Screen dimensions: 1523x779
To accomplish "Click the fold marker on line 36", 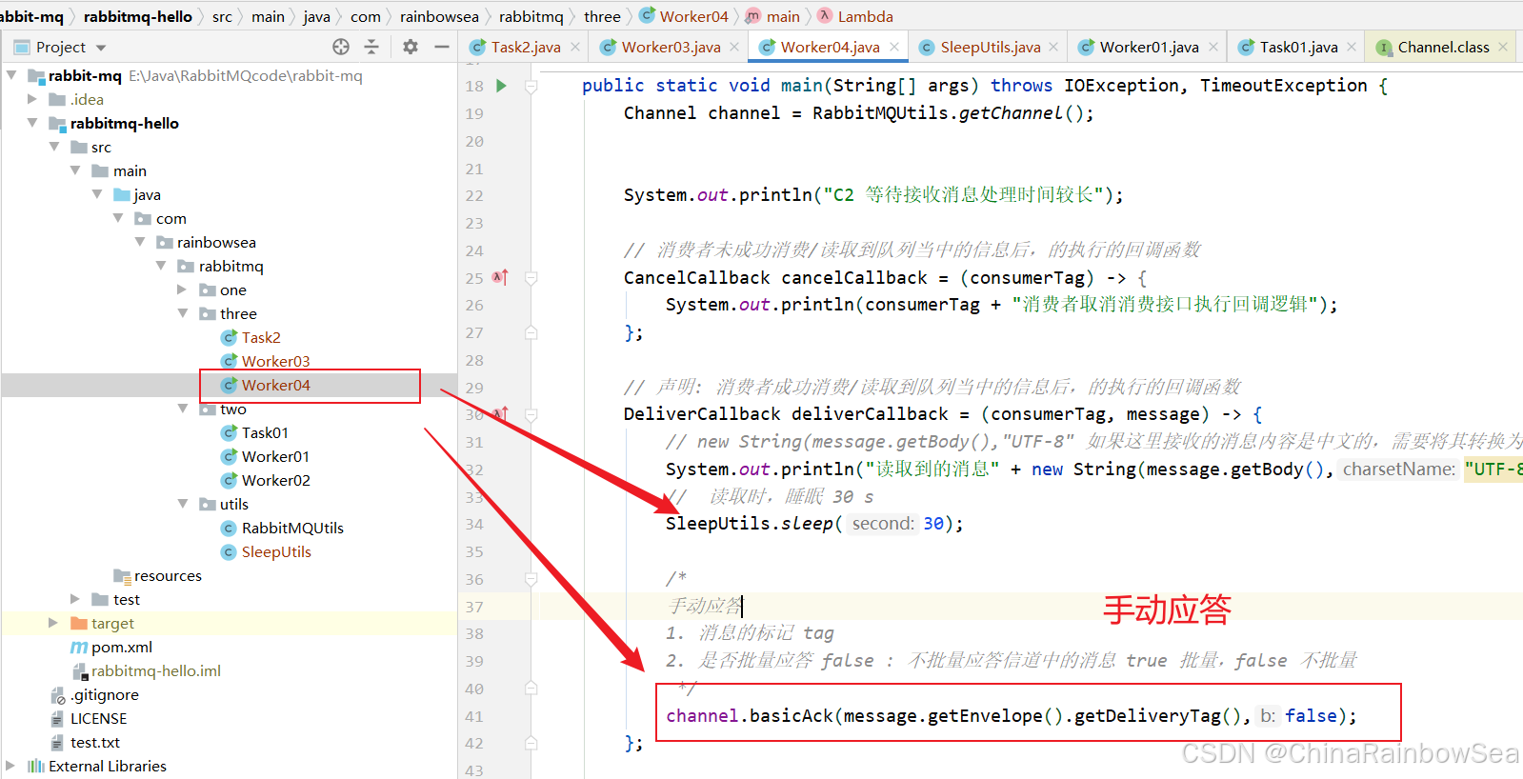I will [x=531, y=579].
